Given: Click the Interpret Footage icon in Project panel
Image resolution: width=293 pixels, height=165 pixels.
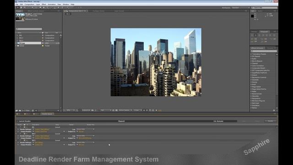Looking at the screenshot, I should [x=16, y=110].
